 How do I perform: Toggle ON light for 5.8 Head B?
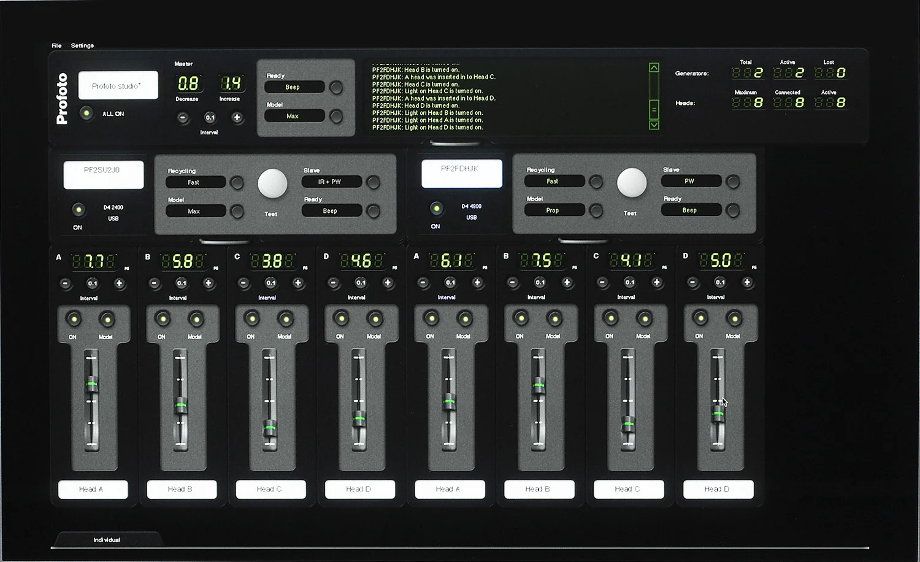pyautogui.click(x=163, y=319)
